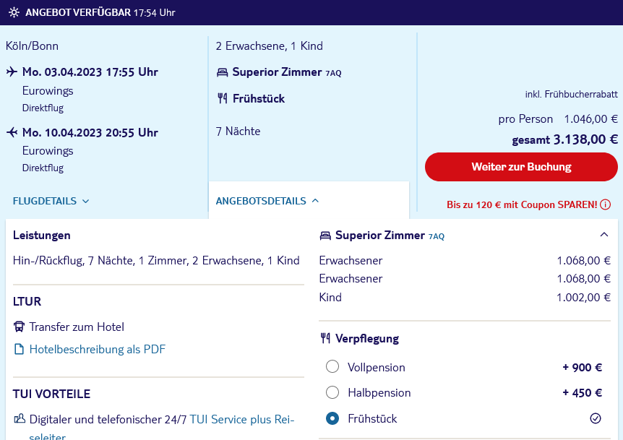The image size is (623, 440).
Task: Select the Frühstück radio button
Action: click(x=332, y=418)
